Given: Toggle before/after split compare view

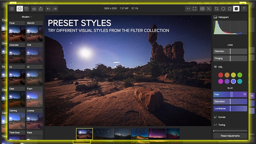Looking at the screenshot, I should point(202,9).
